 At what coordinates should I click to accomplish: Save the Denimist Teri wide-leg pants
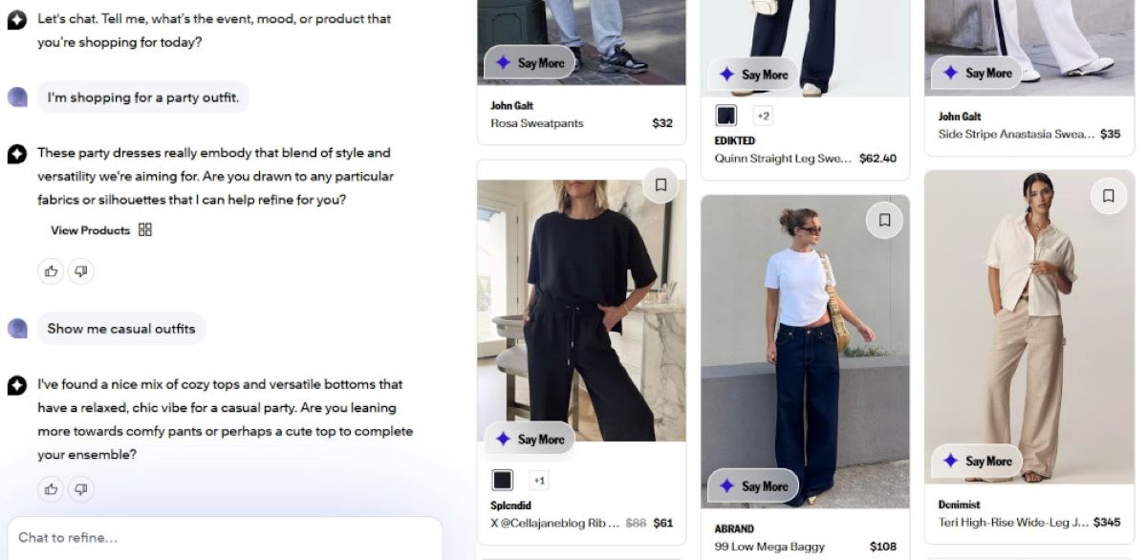click(1108, 196)
